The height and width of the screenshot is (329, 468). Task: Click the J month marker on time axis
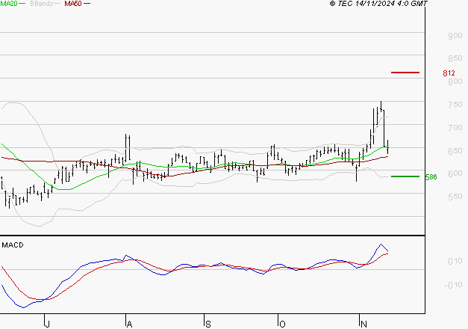(47, 324)
